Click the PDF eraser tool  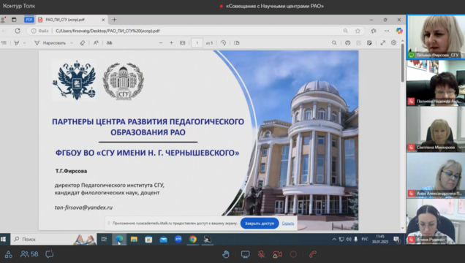pyautogui.click(x=83, y=43)
